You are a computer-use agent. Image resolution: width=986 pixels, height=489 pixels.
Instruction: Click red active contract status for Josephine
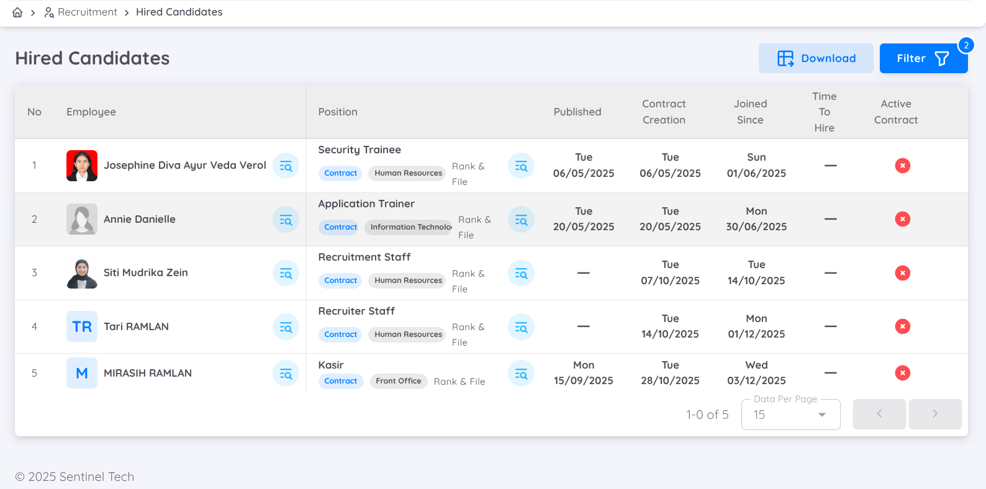pos(902,166)
